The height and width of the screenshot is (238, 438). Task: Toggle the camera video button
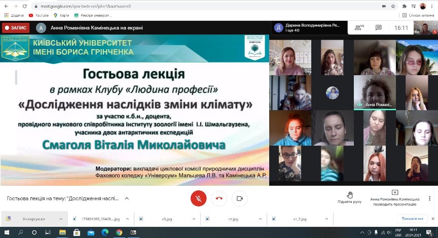(x=240, y=198)
